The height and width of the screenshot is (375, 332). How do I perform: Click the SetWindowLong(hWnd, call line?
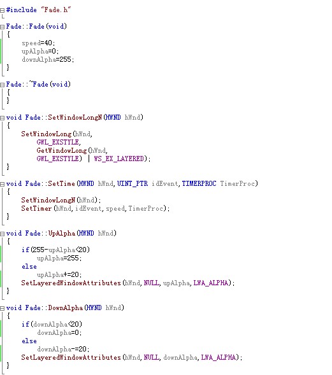point(57,134)
